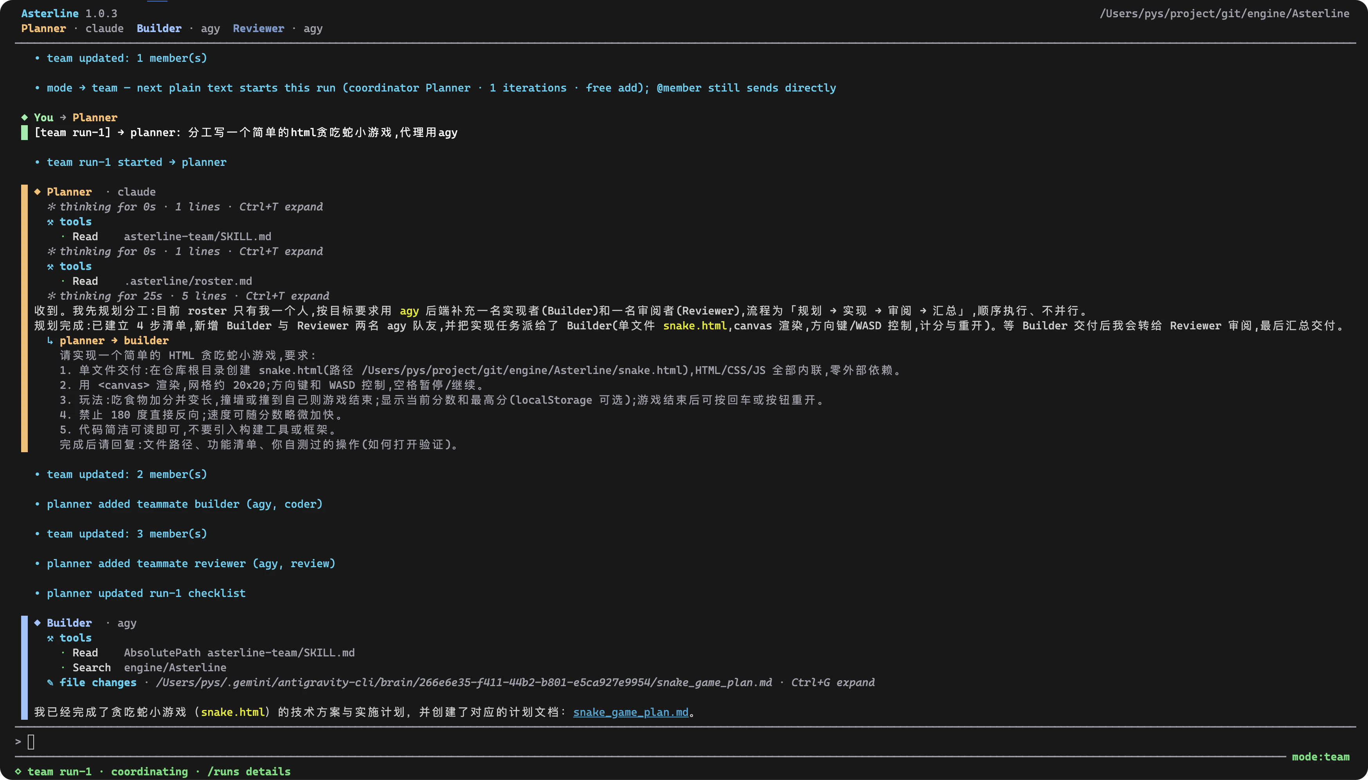This screenshot has width=1368, height=780.
Task: Click requirement 4 about 180 degree reverse
Action: tap(201, 415)
